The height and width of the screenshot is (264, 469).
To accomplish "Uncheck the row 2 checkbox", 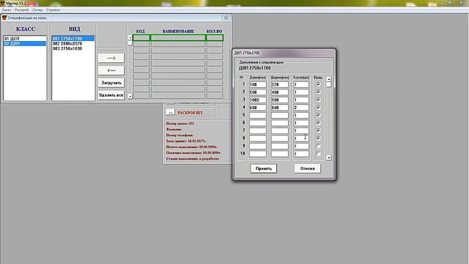I will [x=318, y=92].
